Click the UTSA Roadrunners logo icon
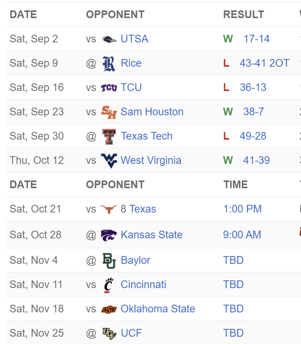Image resolution: width=301 pixels, height=344 pixels. (109, 39)
